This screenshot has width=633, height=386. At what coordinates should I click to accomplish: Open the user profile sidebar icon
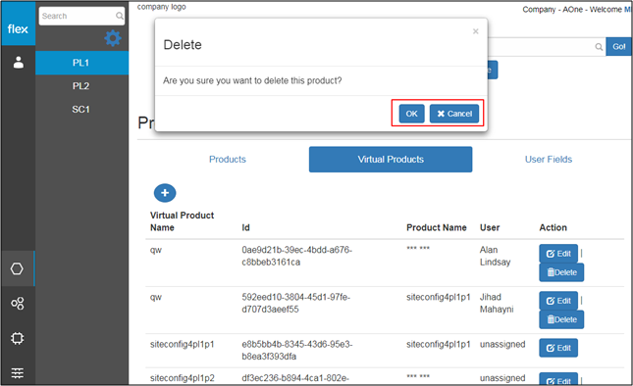pos(19,63)
